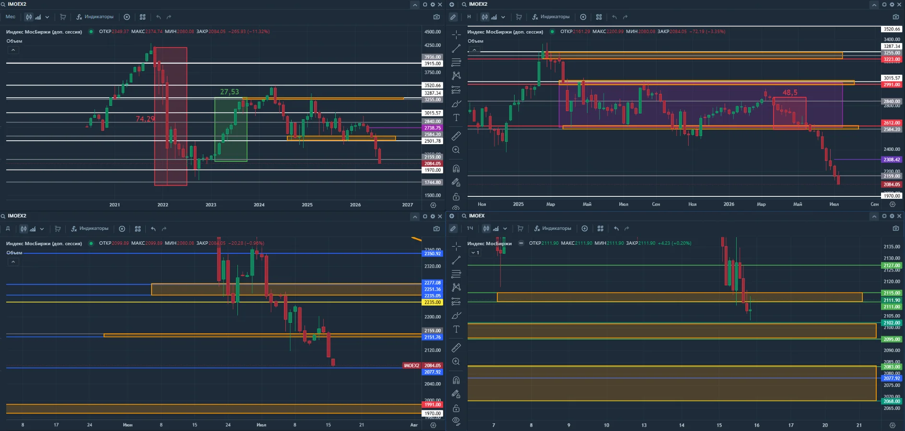The height and width of the screenshot is (431, 905).
Task: Select crosshair cursor tool in weekly chart
Action: (x=456, y=34)
